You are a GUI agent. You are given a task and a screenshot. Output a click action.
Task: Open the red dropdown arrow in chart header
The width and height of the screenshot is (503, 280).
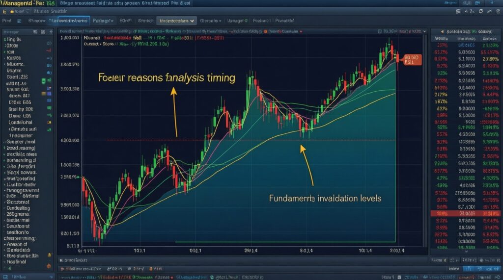[x=301, y=32]
